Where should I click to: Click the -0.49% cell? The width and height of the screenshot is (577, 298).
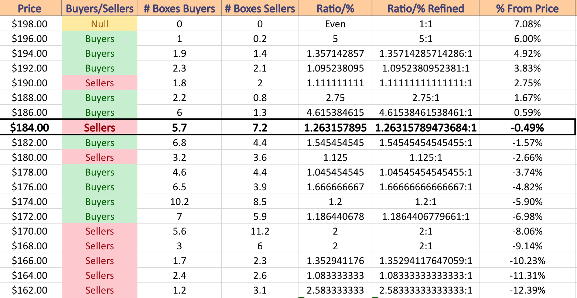click(528, 128)
